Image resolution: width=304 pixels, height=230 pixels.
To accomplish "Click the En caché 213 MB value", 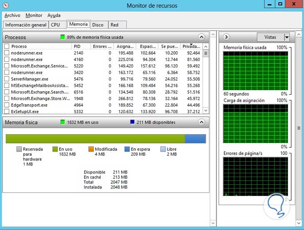I will [120, 177].
